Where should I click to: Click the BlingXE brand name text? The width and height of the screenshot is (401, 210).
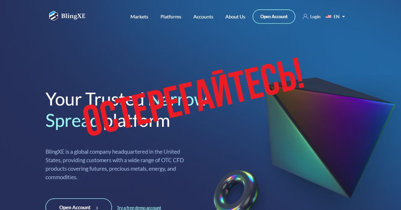click(73, 16)
